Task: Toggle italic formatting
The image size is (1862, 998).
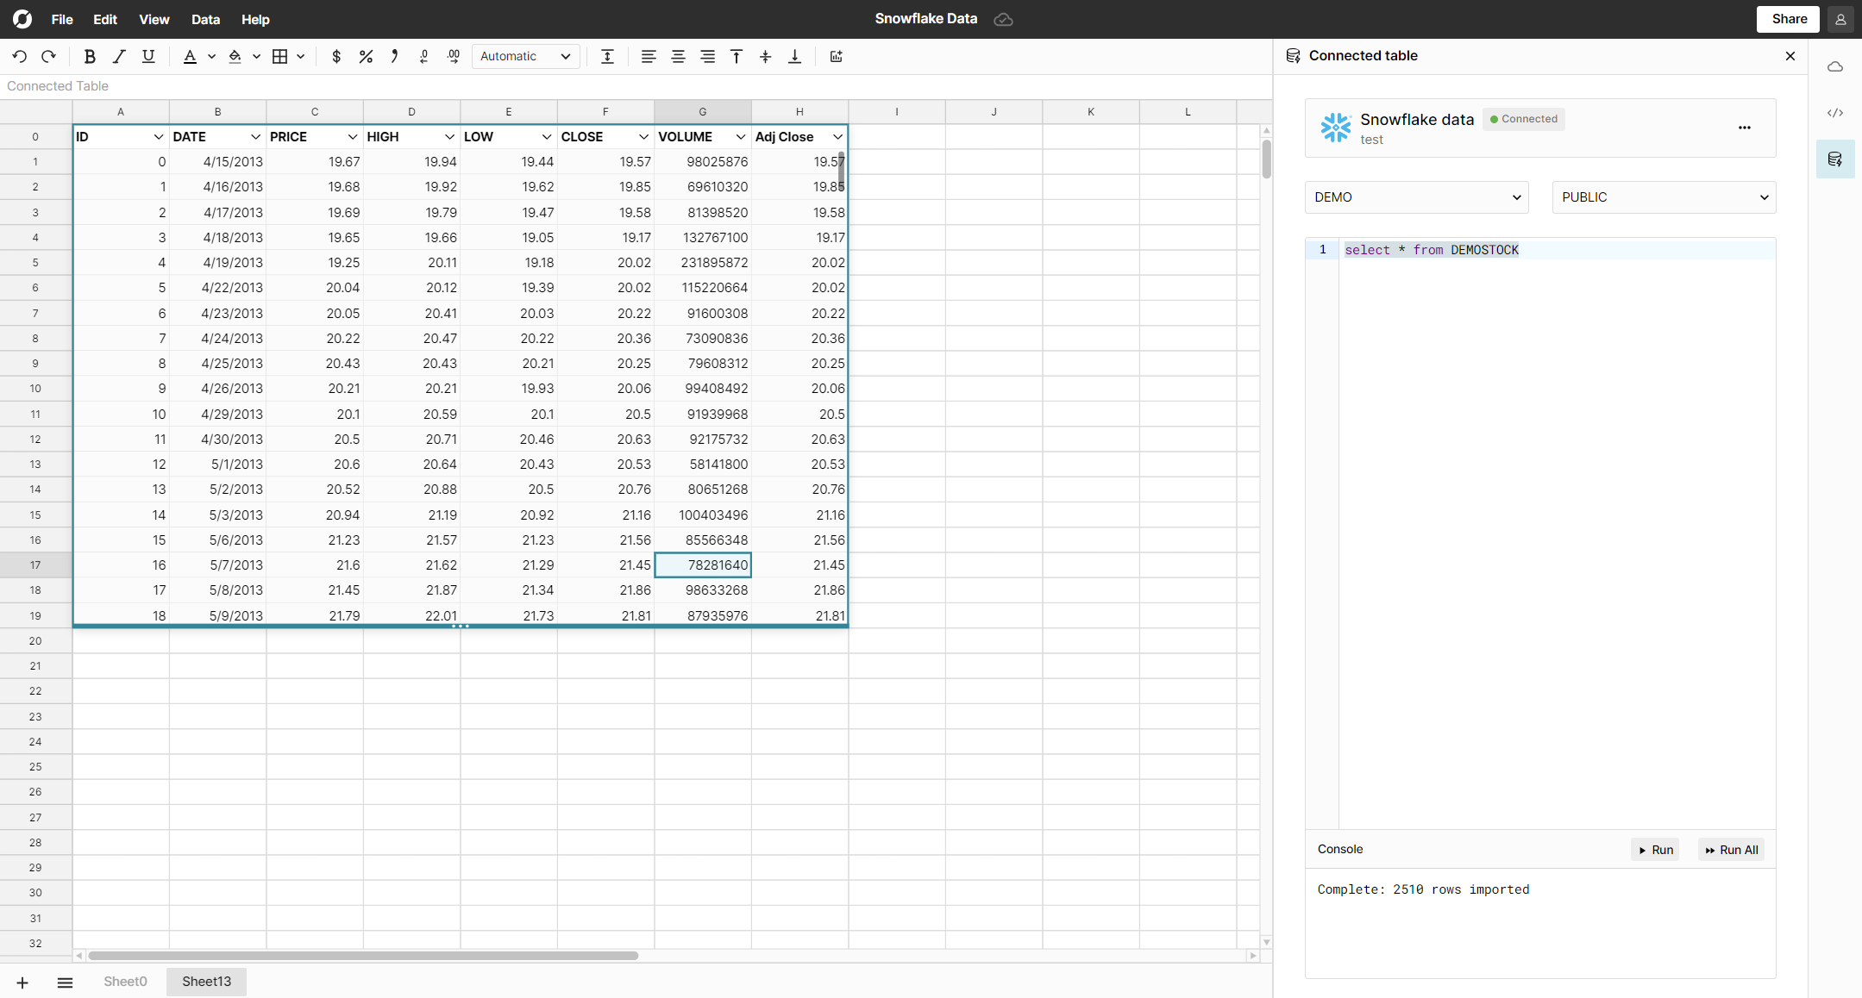Action: 119,57
